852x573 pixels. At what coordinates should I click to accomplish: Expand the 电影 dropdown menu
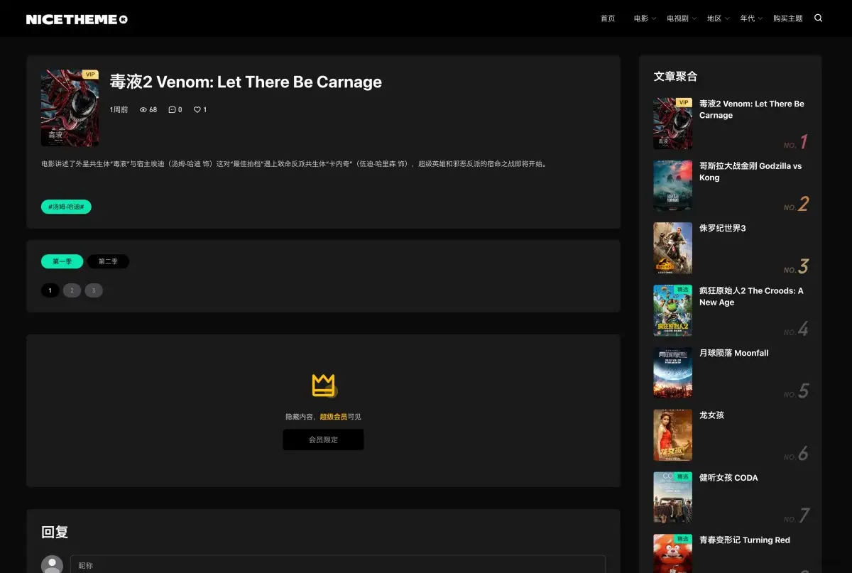pos(641,18)
